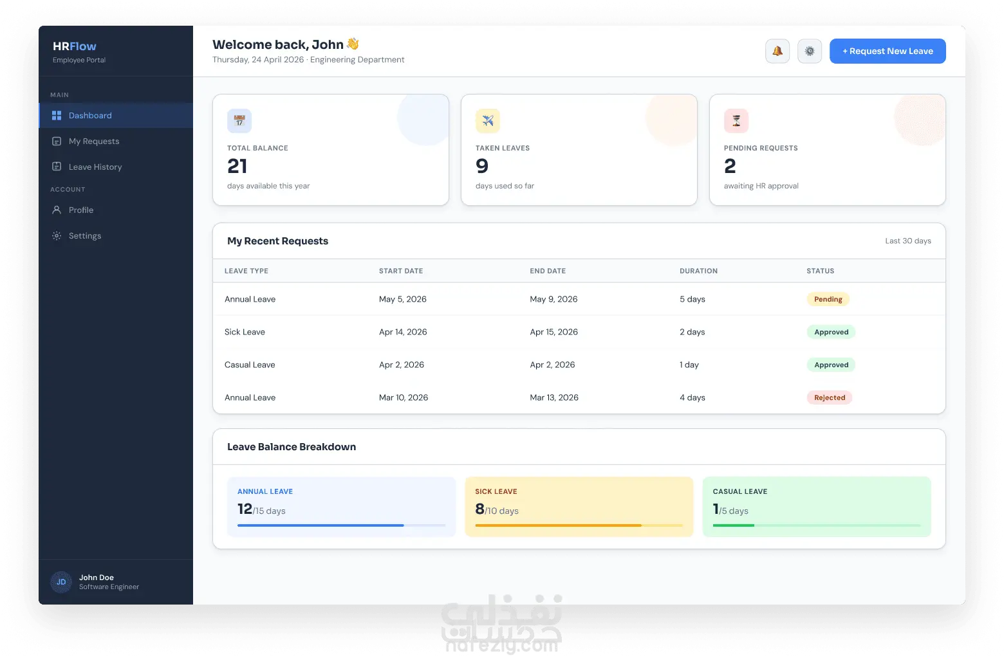Click the Dashboard grid icon in sidebar
Image resolution: width=1004 pixels, height=656 pixels.
57,115
